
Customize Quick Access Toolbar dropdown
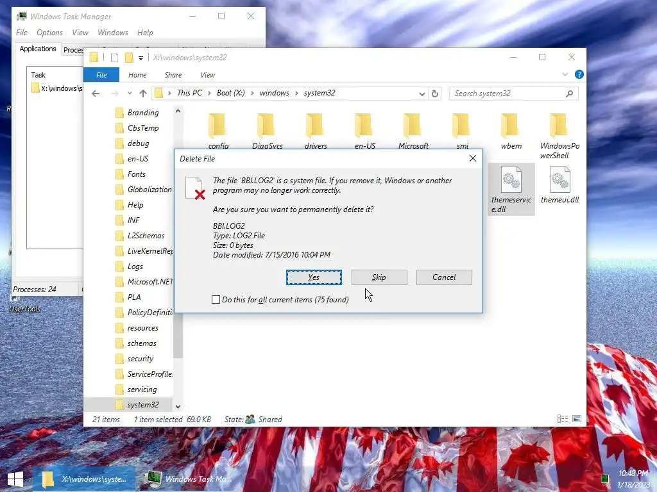coord(141,58)
